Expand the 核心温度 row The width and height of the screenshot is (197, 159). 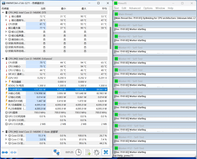click(x=6, y=16)
